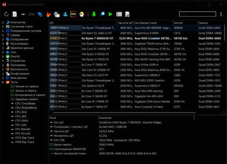This screenshot has width=227, height=164.
Task: Expand the Сервер tree node
Action: pos(3,35)
